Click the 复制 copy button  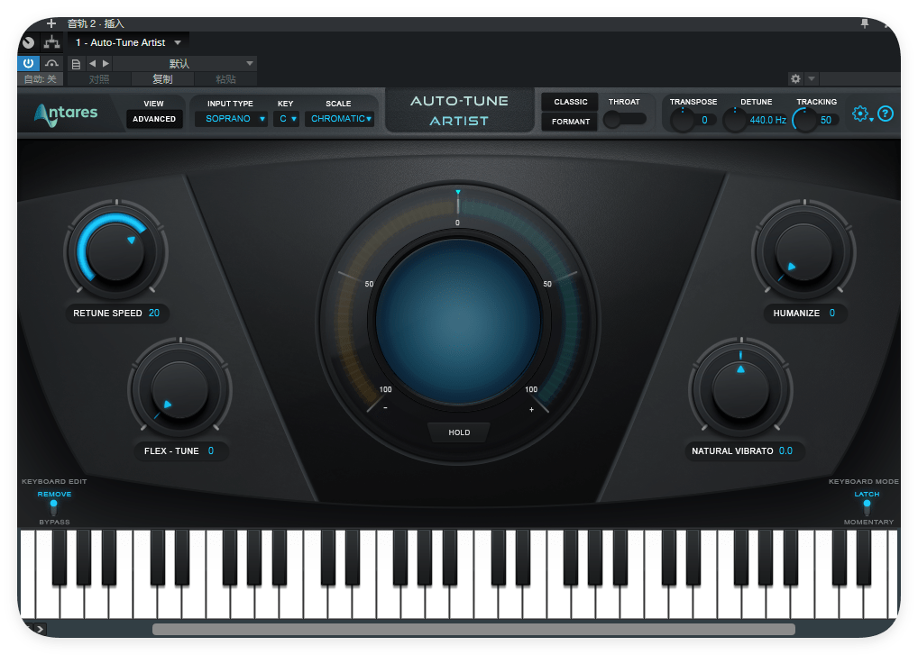click(162, 79)
